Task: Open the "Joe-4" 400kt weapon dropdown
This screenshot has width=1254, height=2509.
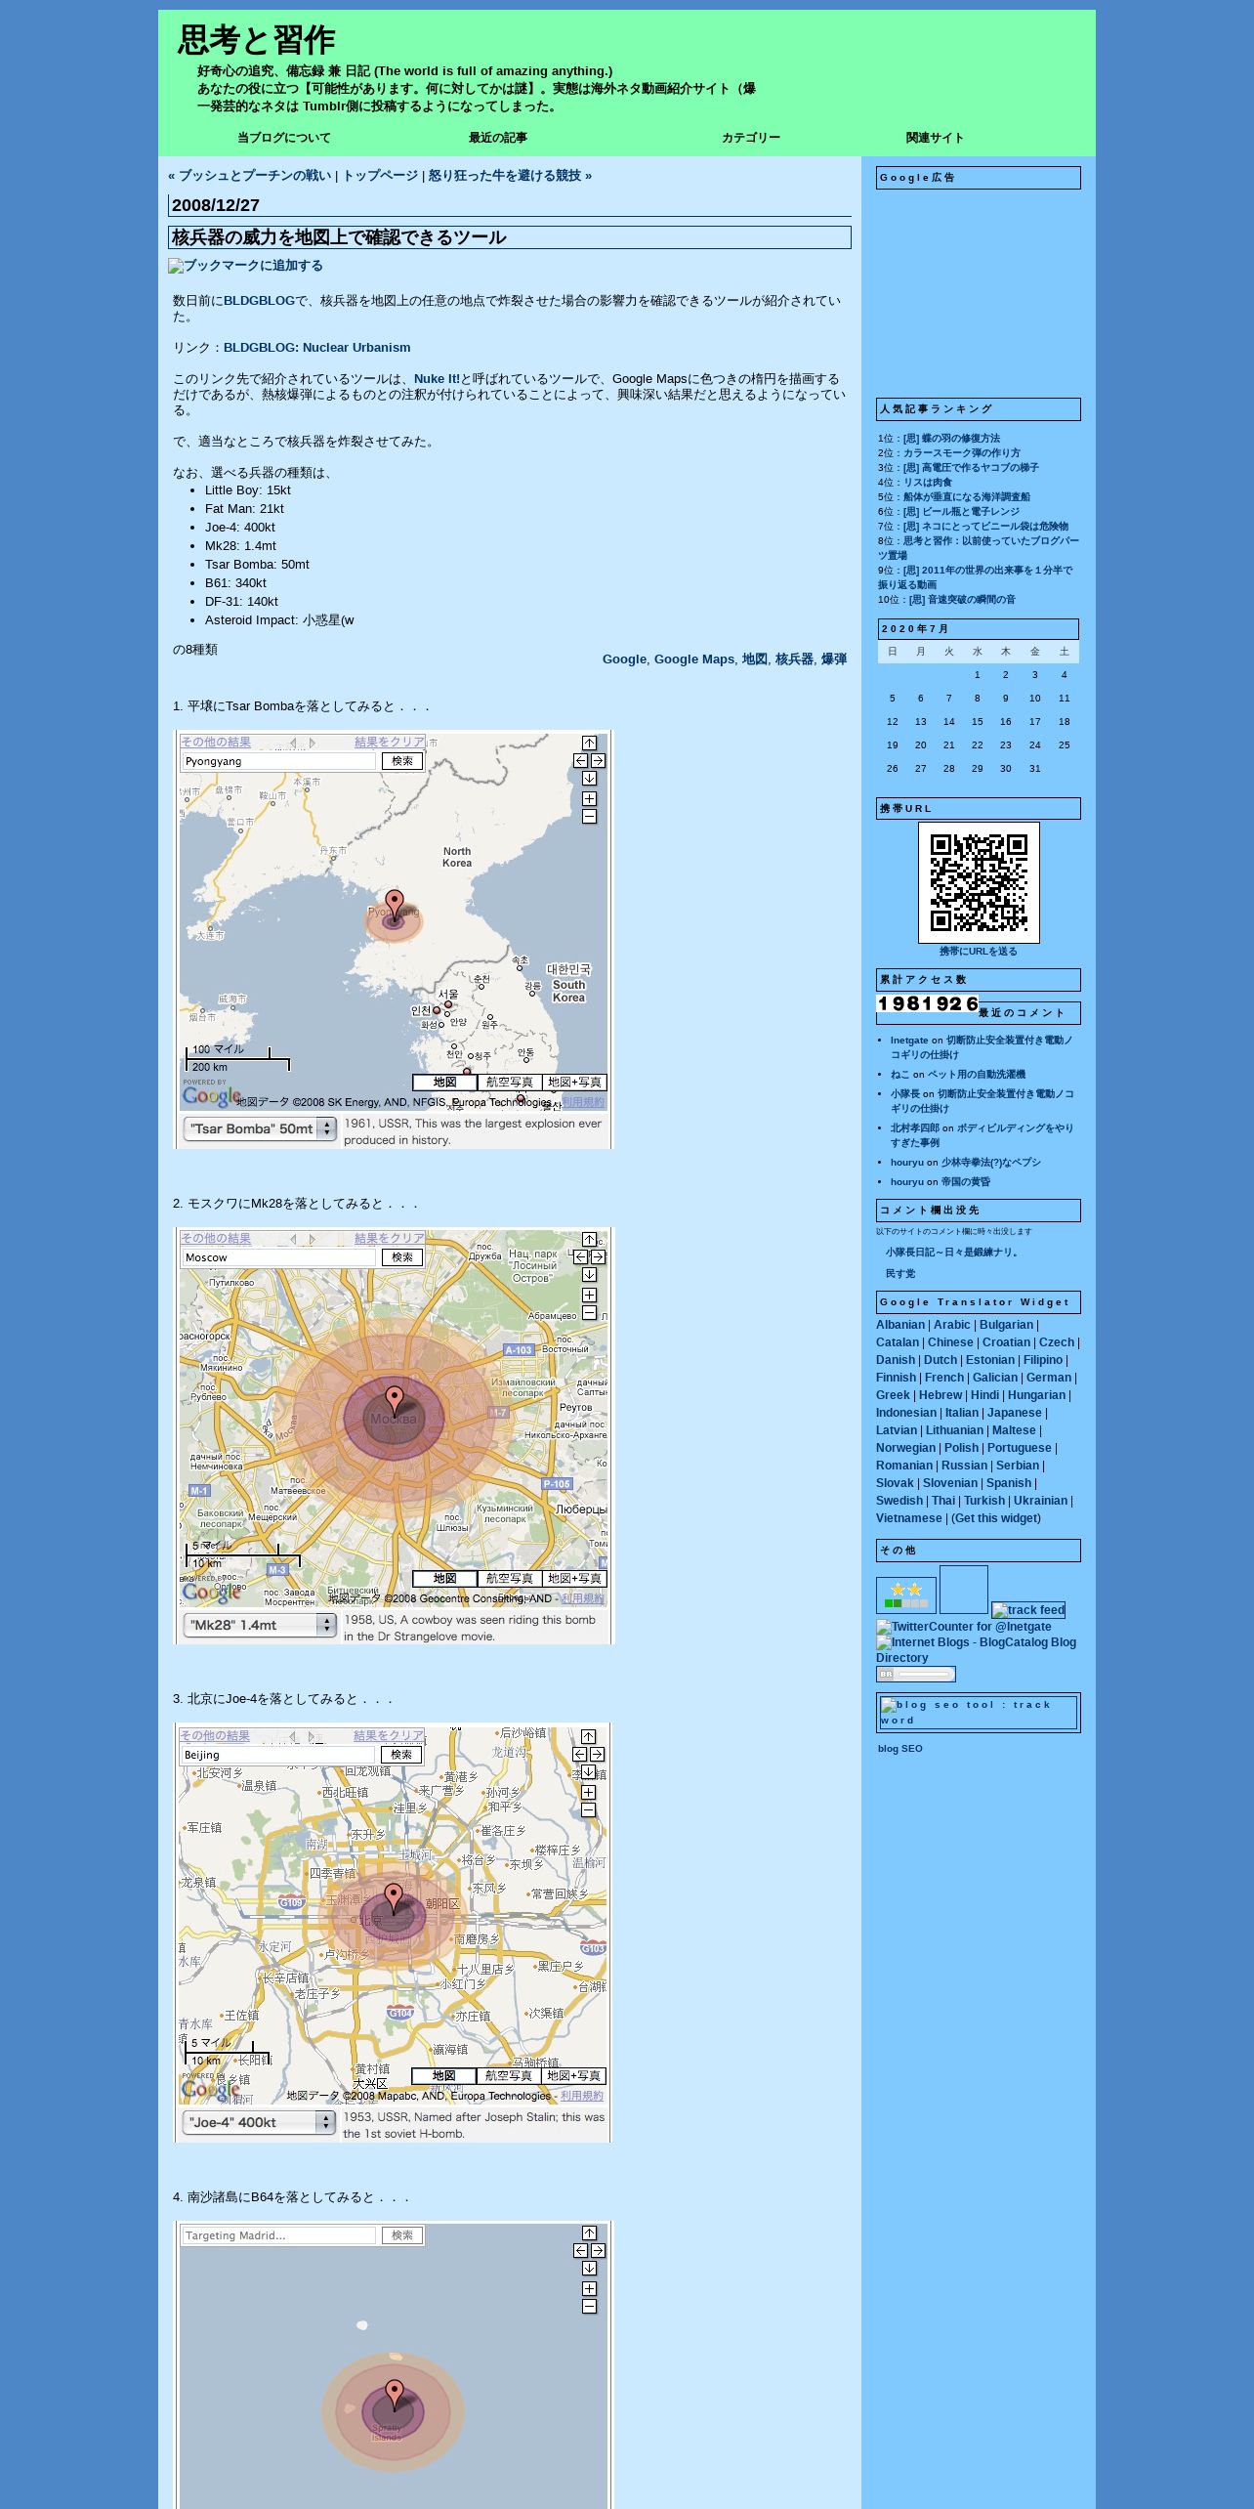Action: pyautogui.click(x=259, y=2122)
